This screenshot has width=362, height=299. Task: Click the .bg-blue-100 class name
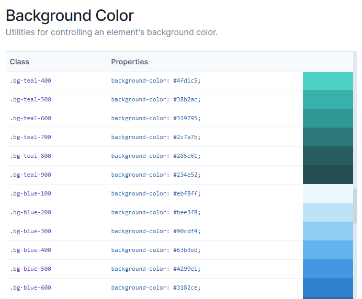pyautogui.click(x=30, y=193)
